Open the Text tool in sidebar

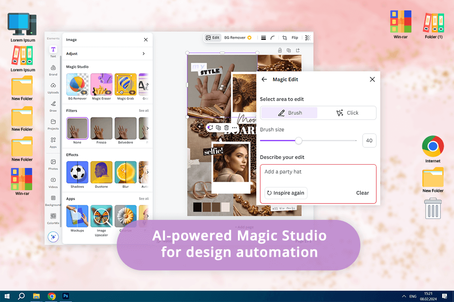click(53, 51)
